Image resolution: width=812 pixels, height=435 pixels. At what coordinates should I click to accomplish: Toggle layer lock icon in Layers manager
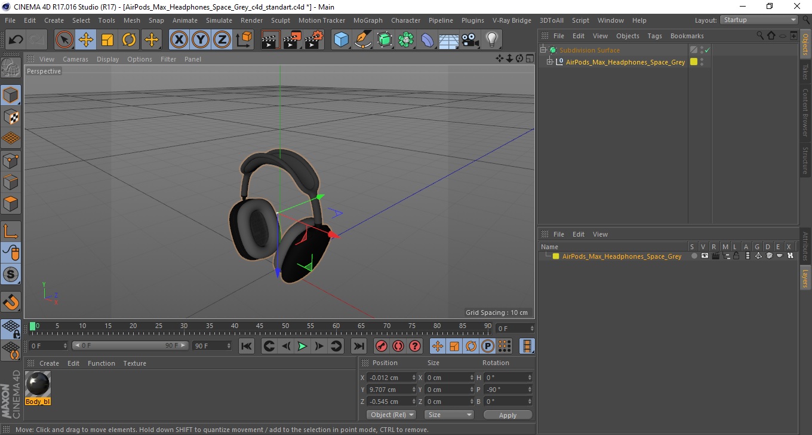[736, 256]
